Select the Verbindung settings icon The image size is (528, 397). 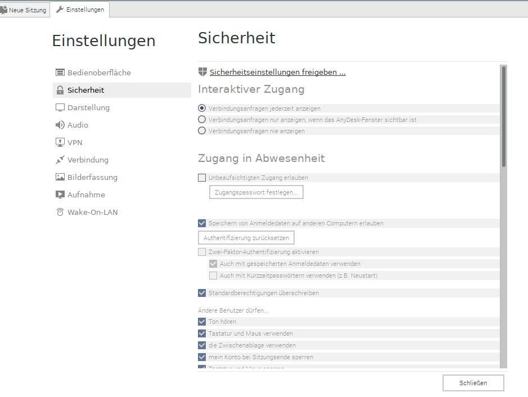tap(60, 160)
